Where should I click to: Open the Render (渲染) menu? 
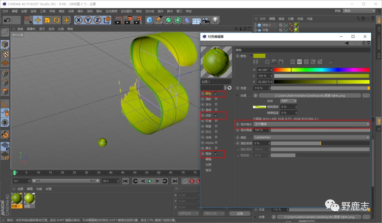click(x=90, y=11)
